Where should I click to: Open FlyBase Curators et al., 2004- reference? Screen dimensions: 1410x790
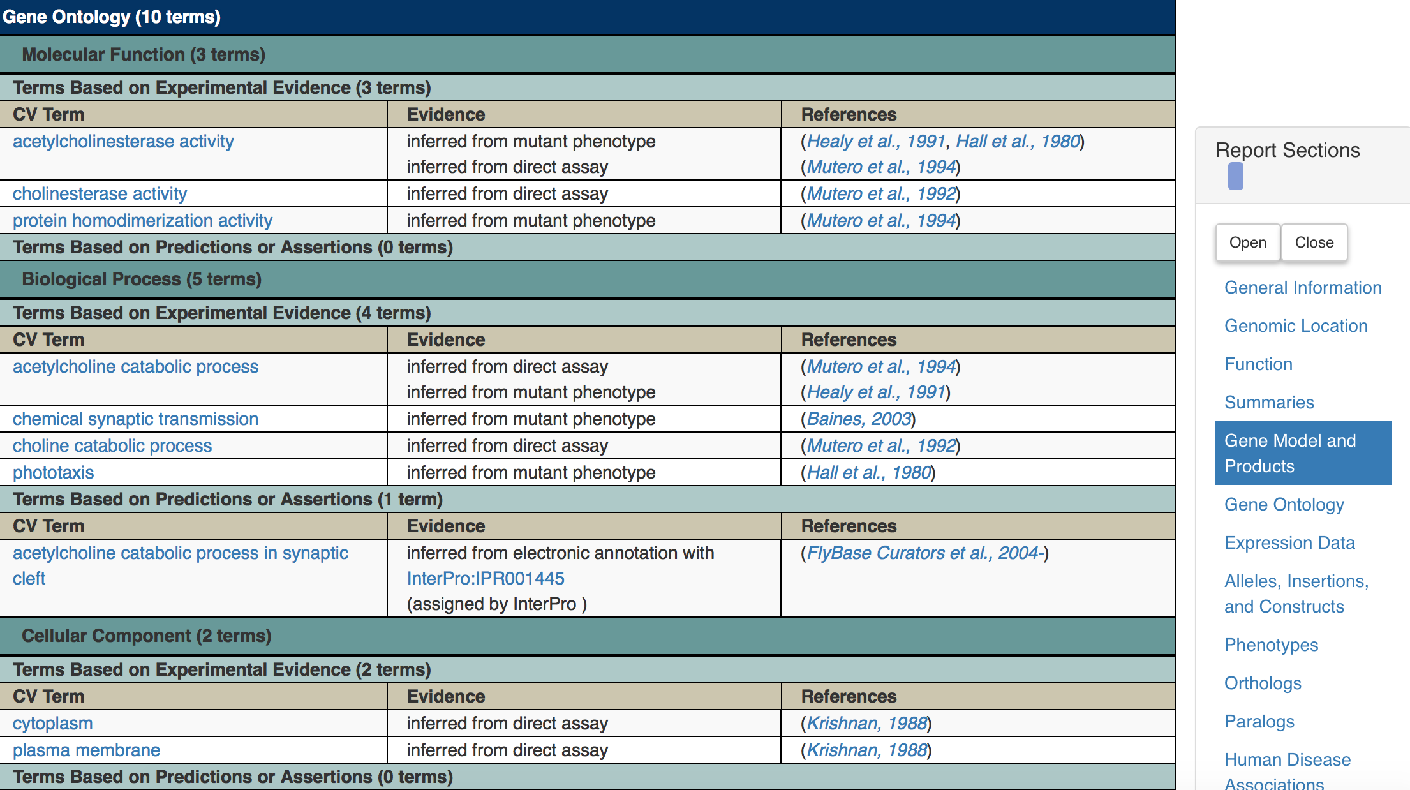coord(925,553)
